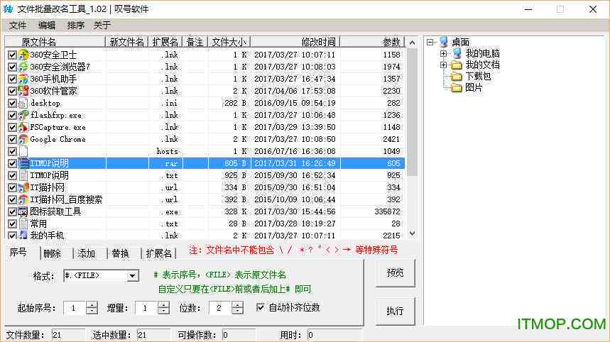This screenshot has height=342, width=610.
Task: Uncheck the desktop.ini row checkbox
Action: coord(12,103)
